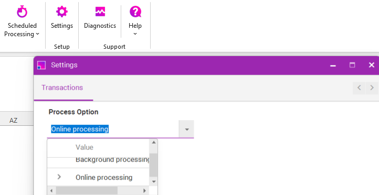Image resolution: width=379 pixels, height=195 pixels.
Task: Click the Settings gear icon
Action: (x=62, y=12)
